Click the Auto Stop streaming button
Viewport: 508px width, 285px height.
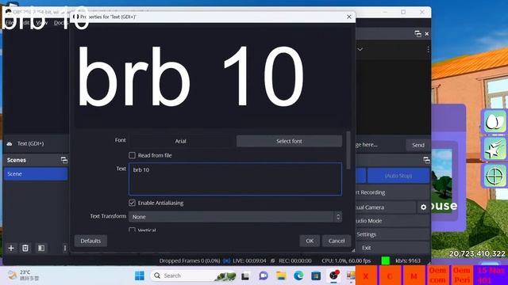point(398,176)
